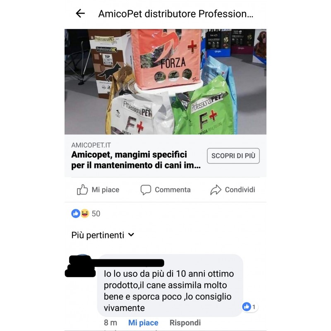Open the blue like reaction icon
The image size is (331, 331).
point(76,213)
